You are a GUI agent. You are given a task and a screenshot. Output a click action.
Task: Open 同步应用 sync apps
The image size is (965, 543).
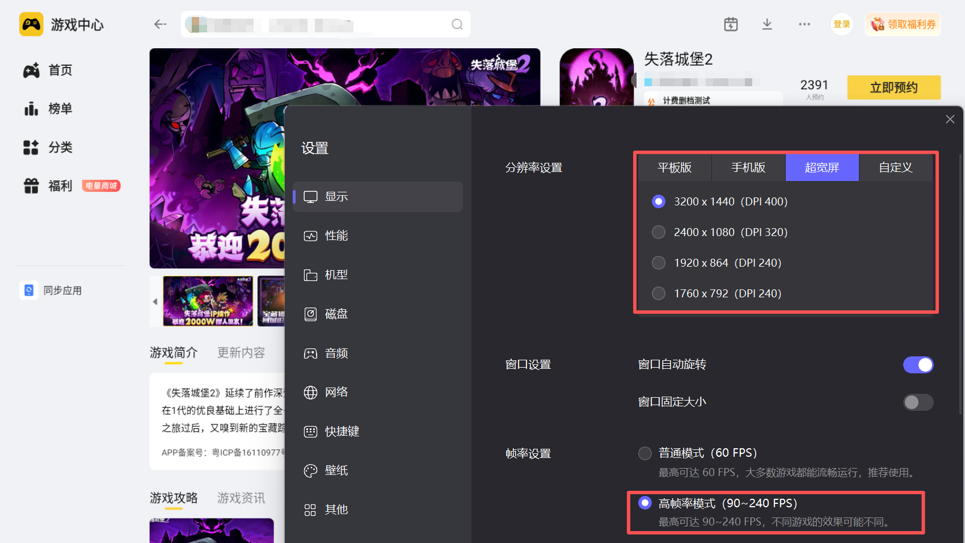(51, 291)
